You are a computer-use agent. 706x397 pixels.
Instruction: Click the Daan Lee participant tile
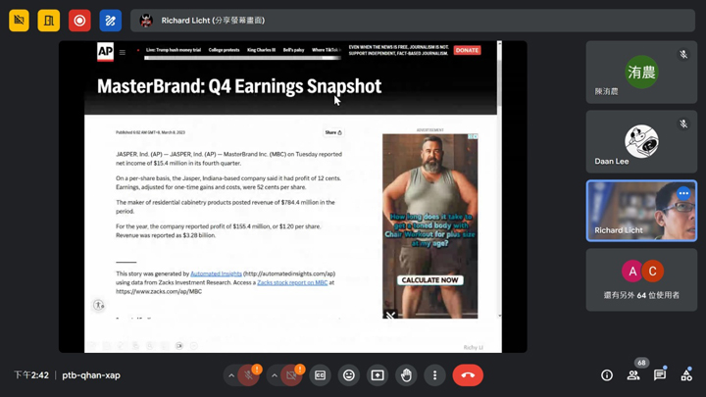coord(641,142)
